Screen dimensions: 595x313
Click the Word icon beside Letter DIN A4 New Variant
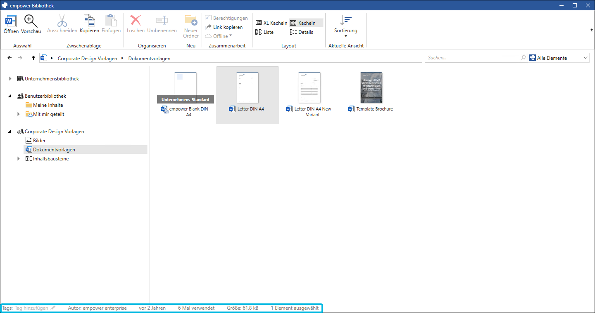(289, 109)
